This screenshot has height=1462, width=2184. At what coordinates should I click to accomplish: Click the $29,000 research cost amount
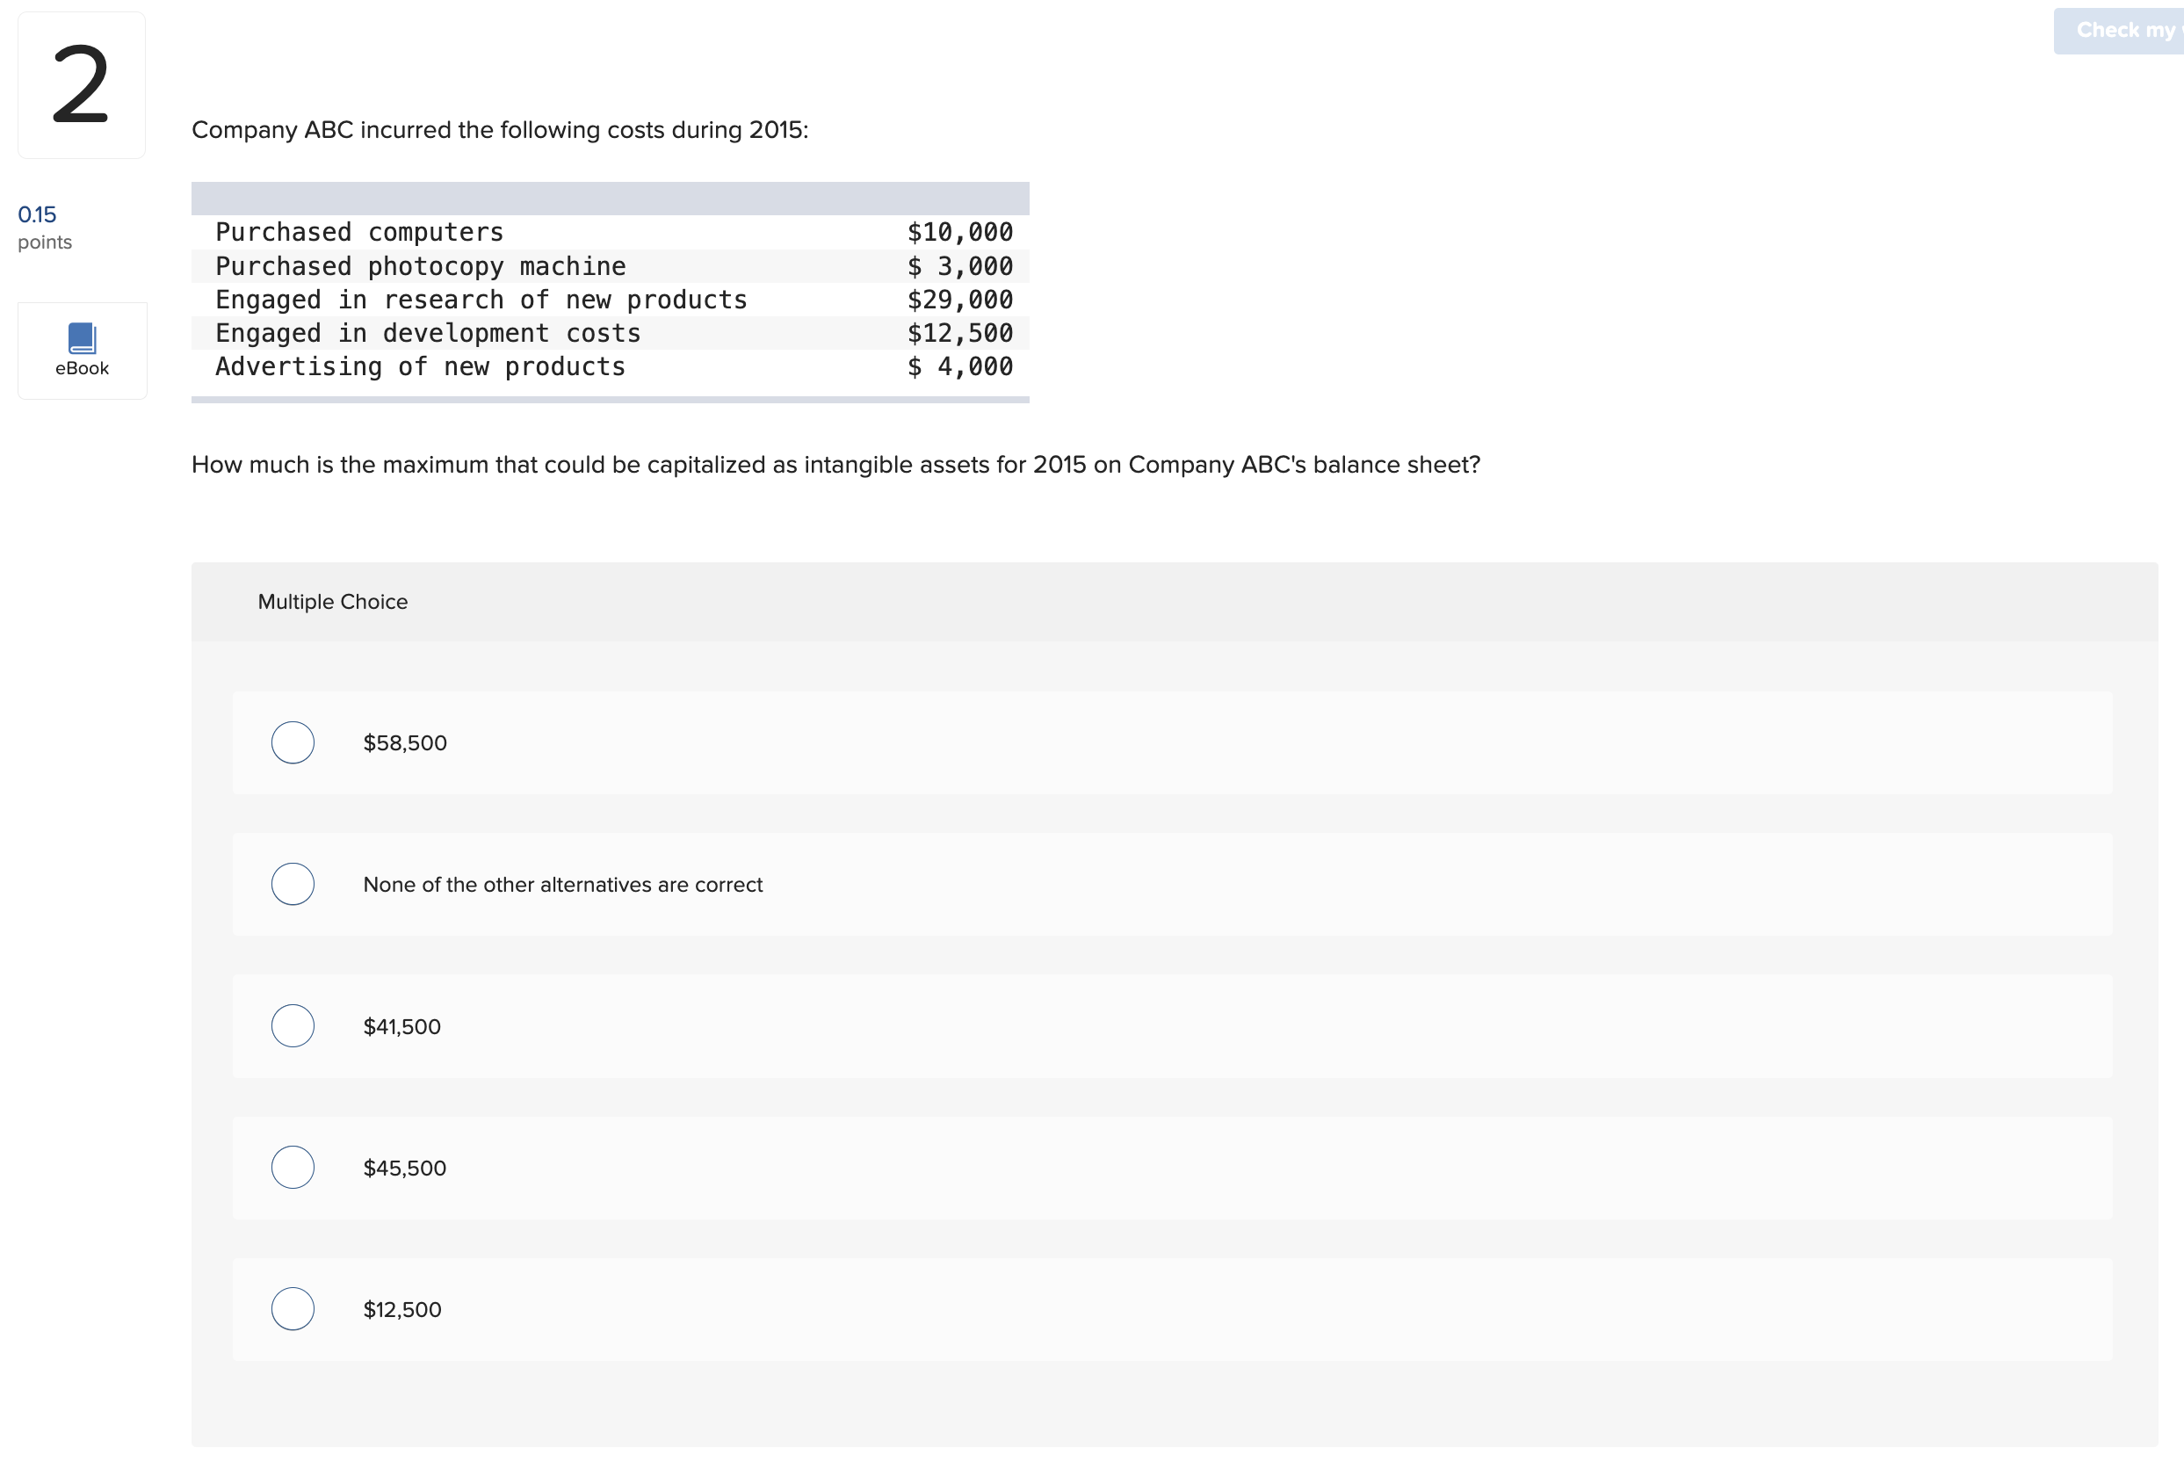click(959, 300)
